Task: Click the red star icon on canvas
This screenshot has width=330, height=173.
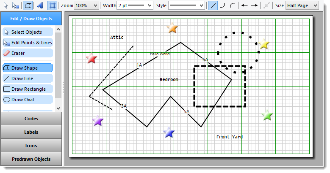Action: [x=92, y=59]
